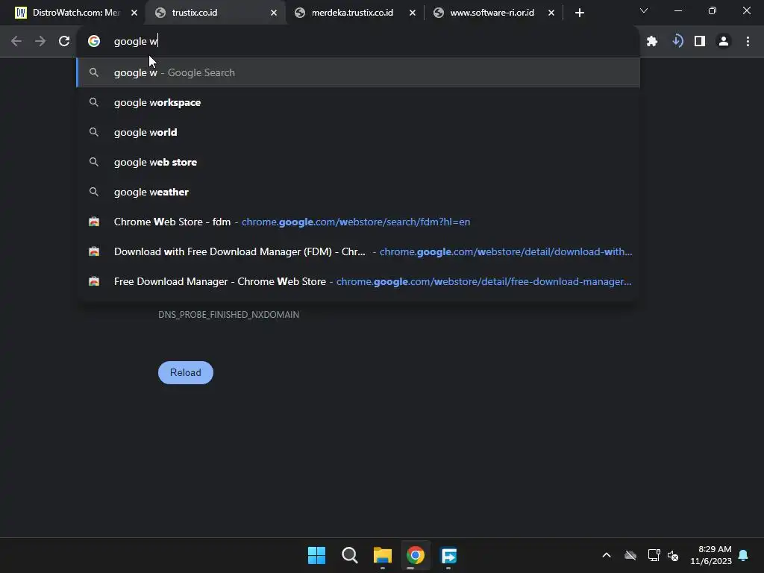This screenshot has height=573, width=764.
Task: Click the Reload button on error page
Action: click(x=186, y=373)
